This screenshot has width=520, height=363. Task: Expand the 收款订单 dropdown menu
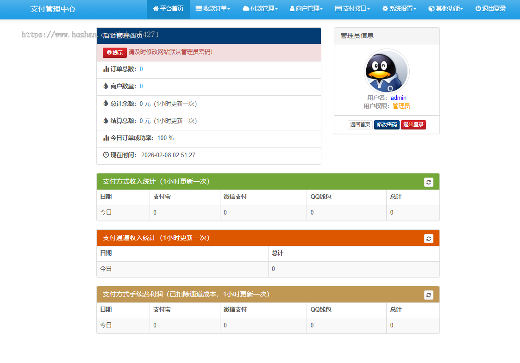click(x=213, y=9)
